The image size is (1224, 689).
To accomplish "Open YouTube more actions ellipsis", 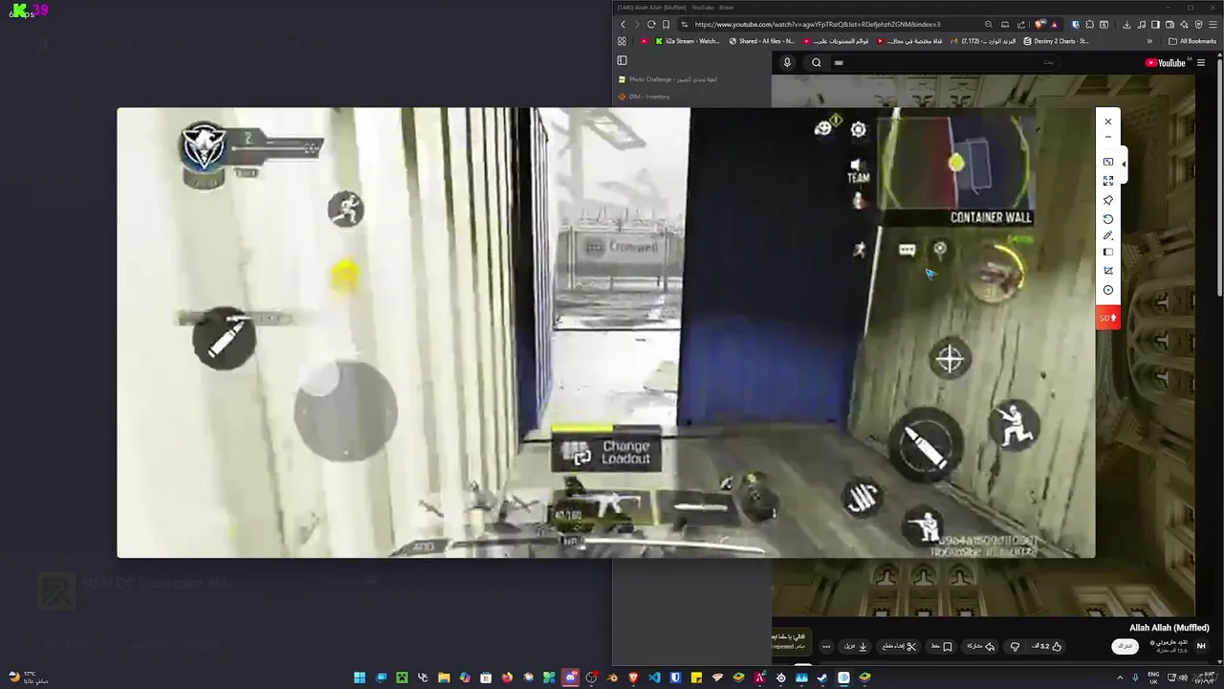I will pos(826,646).
